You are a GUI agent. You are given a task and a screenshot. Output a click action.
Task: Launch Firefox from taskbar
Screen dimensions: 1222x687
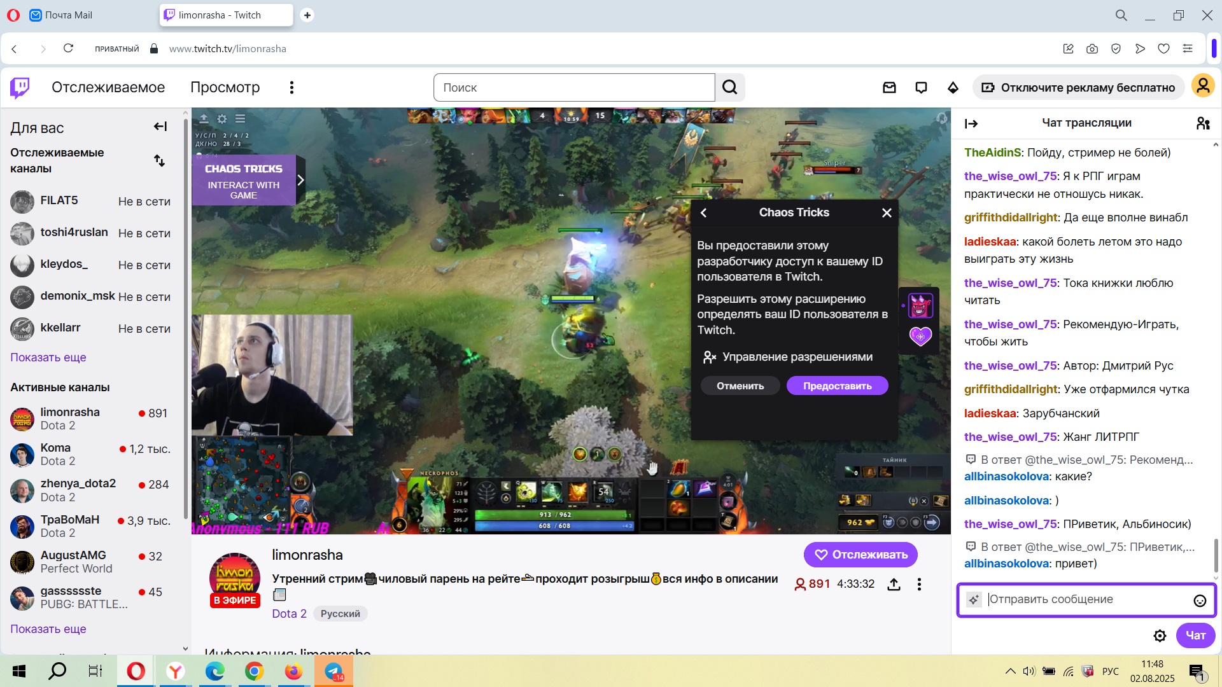pos(293,671)
